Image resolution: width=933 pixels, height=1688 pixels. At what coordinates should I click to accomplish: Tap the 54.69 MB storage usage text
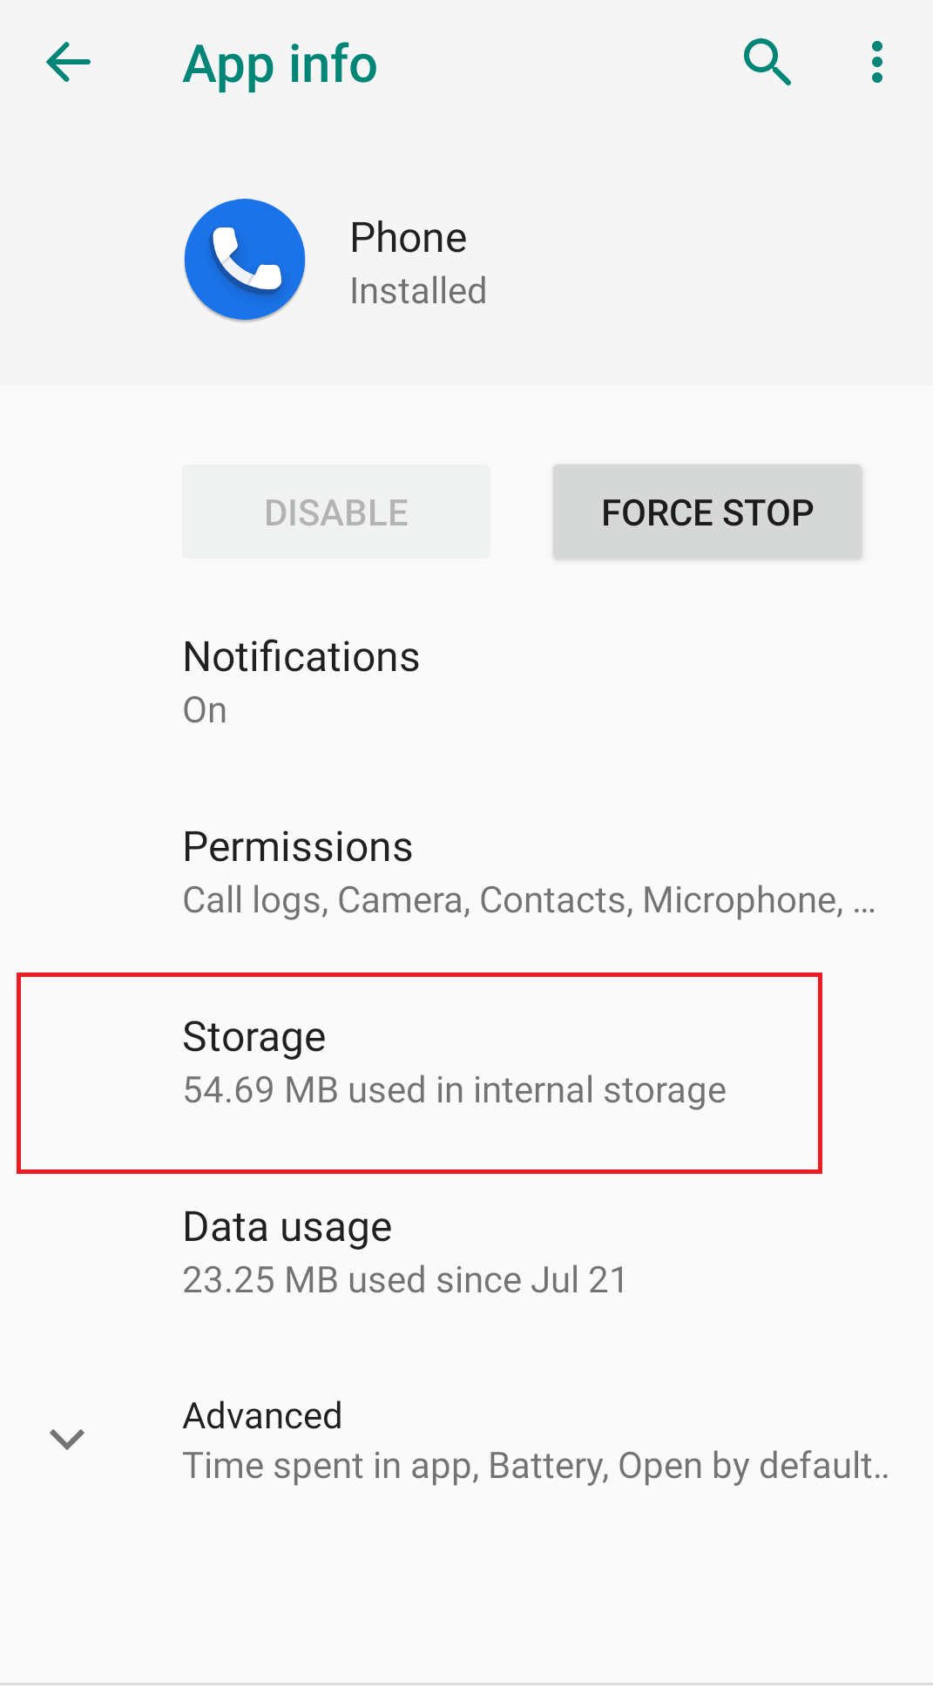pos(453,1089)
